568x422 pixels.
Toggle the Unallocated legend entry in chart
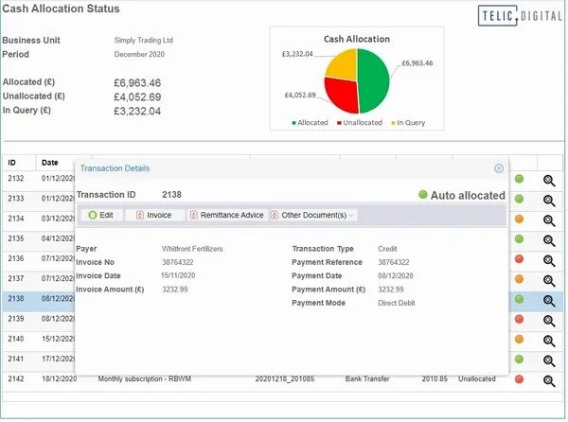(360, 123)
